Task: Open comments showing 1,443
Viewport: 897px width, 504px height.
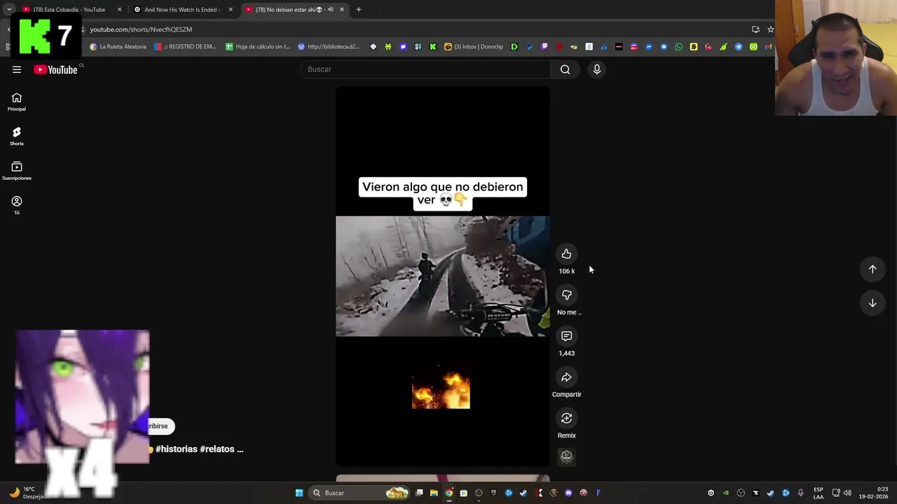Action: 566,336
